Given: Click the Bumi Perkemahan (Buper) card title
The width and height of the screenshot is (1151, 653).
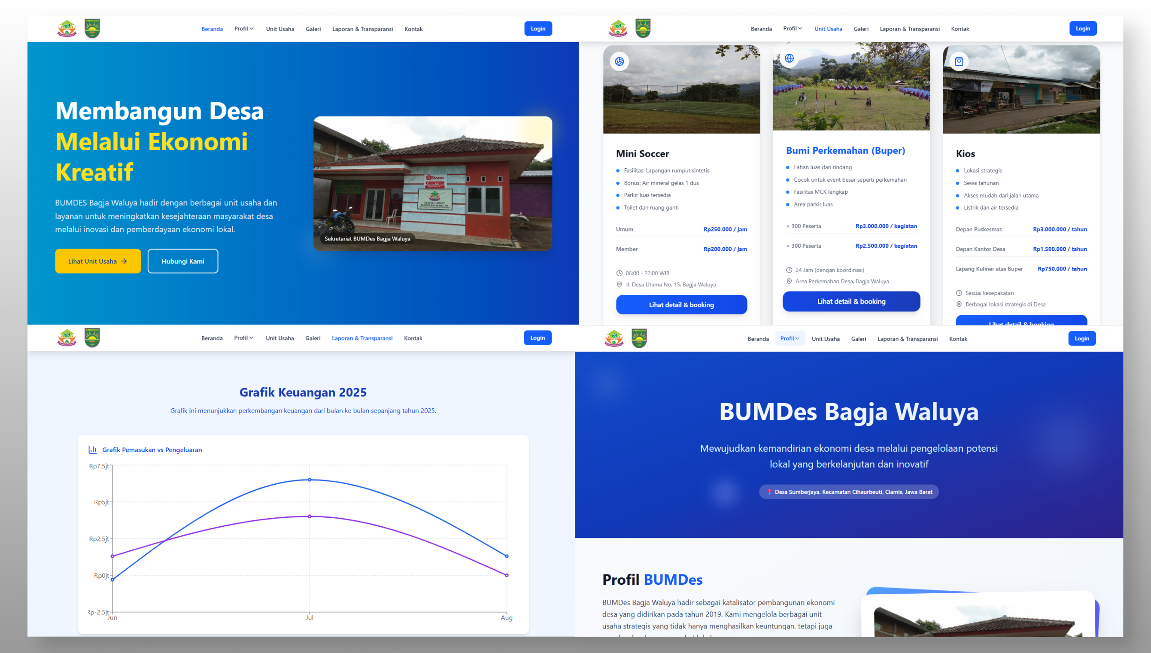Looking at the screenshot, I should pos(846,151).
